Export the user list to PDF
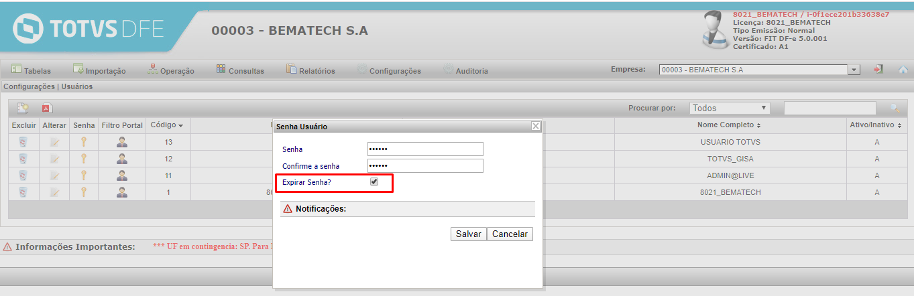Screen dimensions: 914x296 (x=47, y=108)
